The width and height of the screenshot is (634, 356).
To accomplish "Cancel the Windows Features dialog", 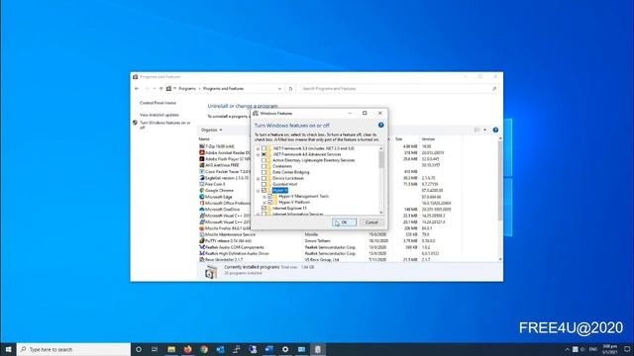I will tap(371, 222).
